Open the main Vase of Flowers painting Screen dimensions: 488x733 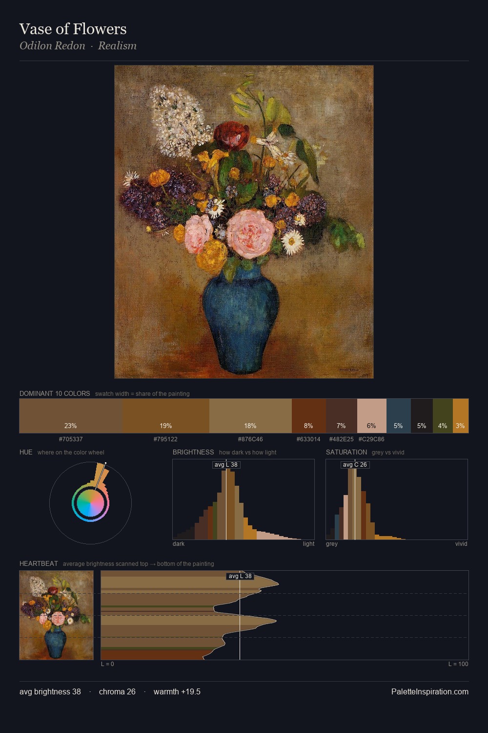tap(244, 222)
